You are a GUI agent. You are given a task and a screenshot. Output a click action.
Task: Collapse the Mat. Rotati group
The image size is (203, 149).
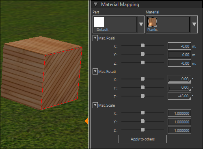click(95, 71)
